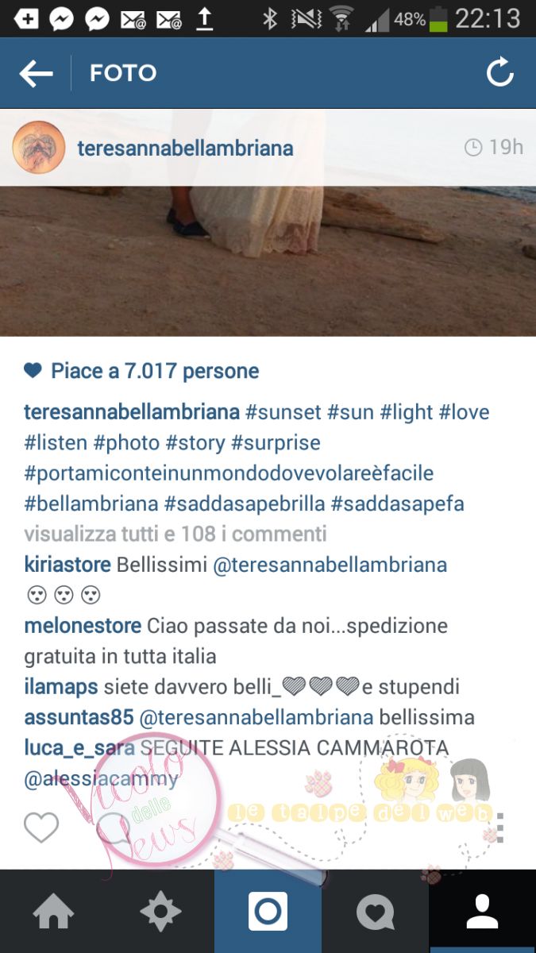Screen dimensions: 536x953
Task: Tap the back arrow next to FOTO
Action: coord(36,74)
